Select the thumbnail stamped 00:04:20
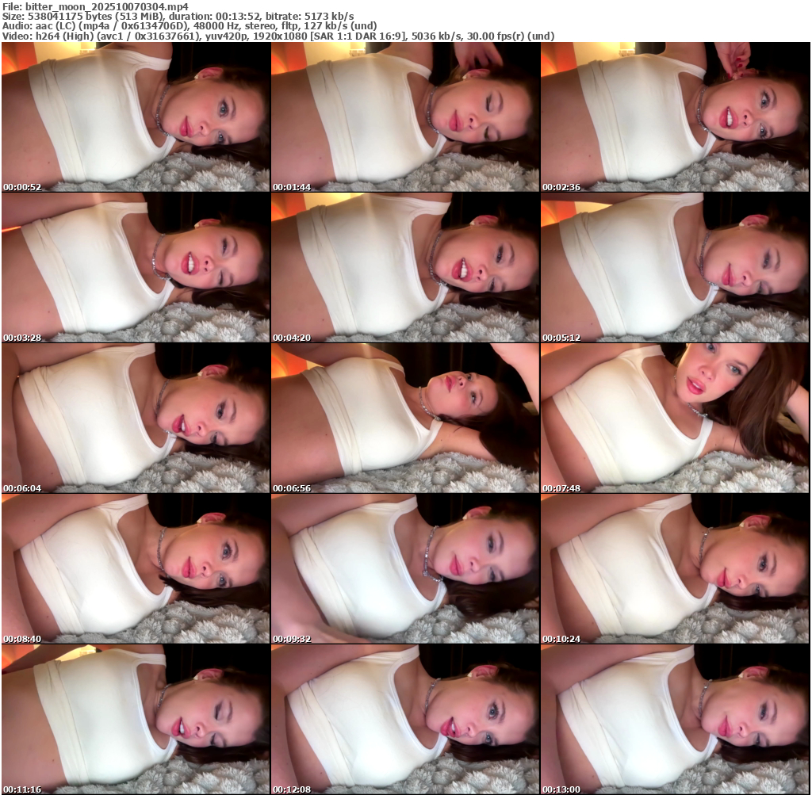This screenshot has height=795, width=812. [x=405, y=268]
